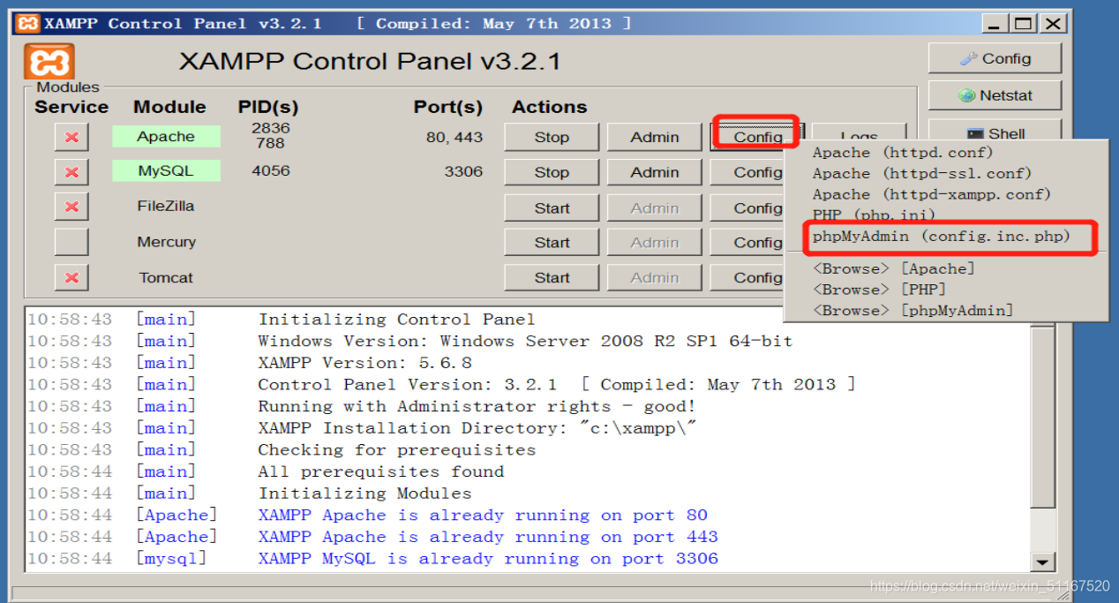Open the Apache Admin page
This screenshot has width=1119, height=603.
654,137
